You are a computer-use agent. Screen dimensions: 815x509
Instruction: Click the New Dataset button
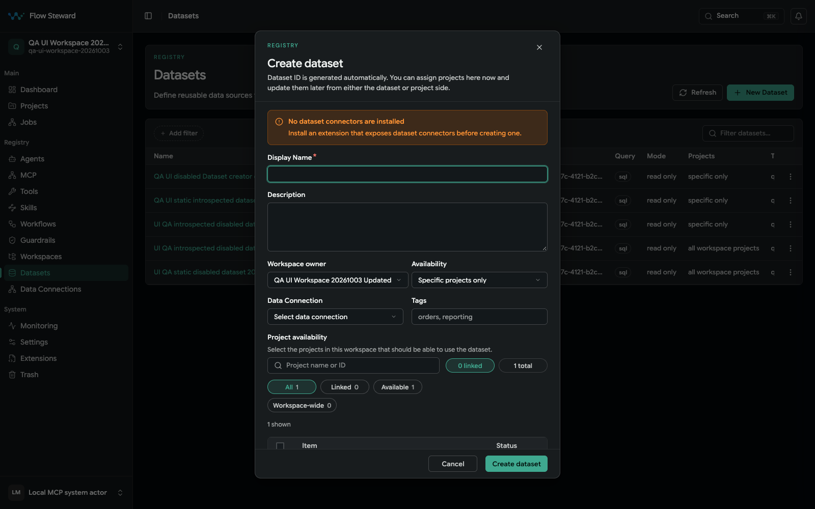click(760, 93)
